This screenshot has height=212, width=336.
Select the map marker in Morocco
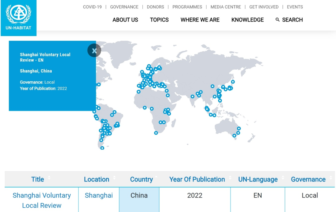coord(139,92)
